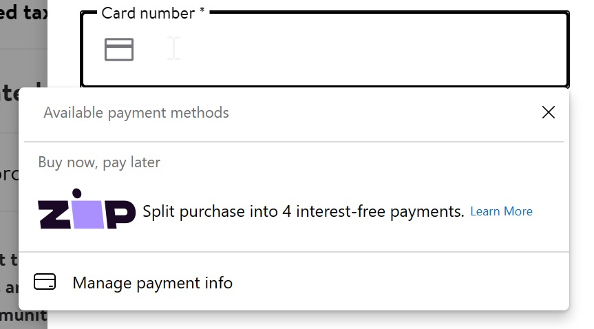Click the credit card icon in Card number field
The width and height of the screenshot is (594, 329).
click(x=119, y=50)
